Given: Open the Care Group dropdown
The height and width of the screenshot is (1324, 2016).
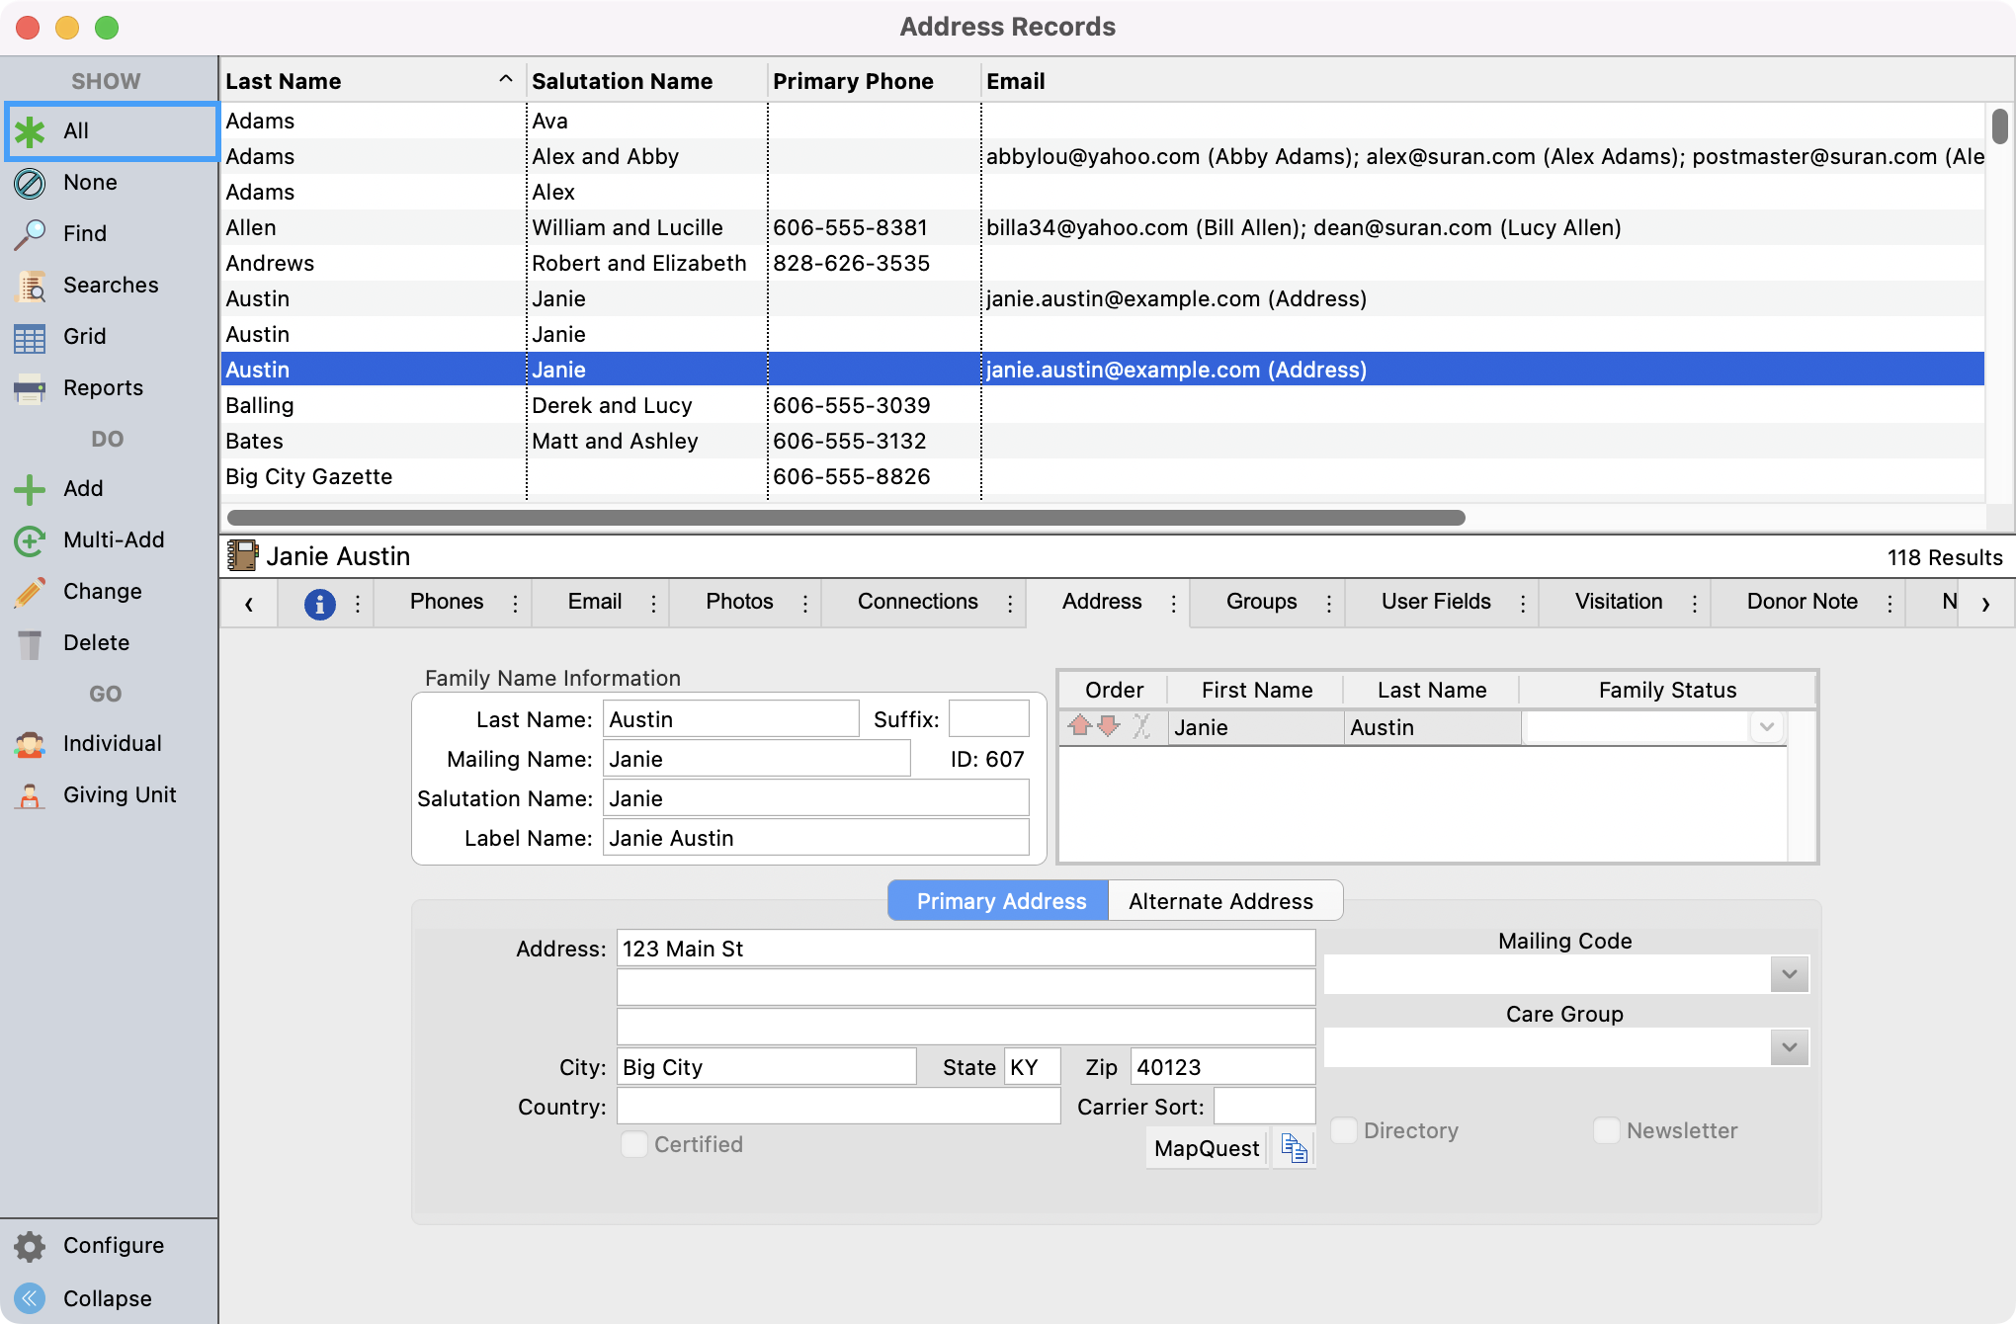Looking at the screenshot, I should pos(1789,1047).
